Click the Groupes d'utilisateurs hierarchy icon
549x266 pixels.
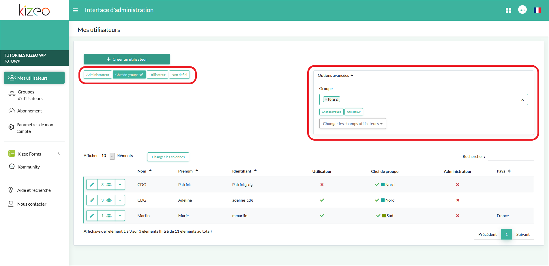tap(12, 94)
